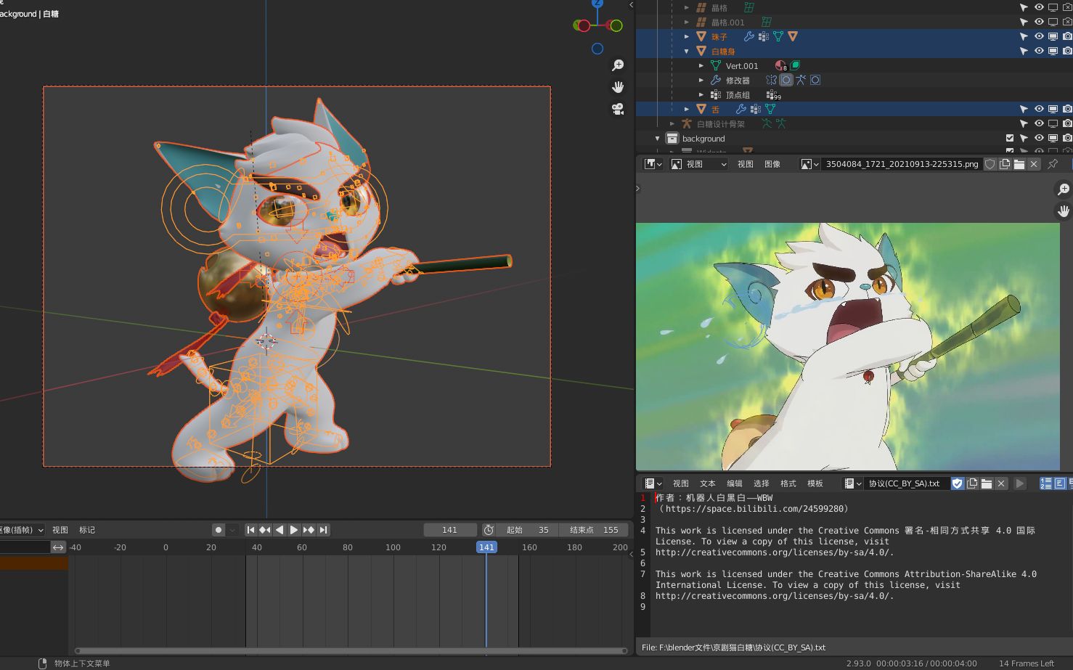Unlink the 3504084 image with the X icon
This screenshot has height=670, width=1073.
[x=1034, y=163]
